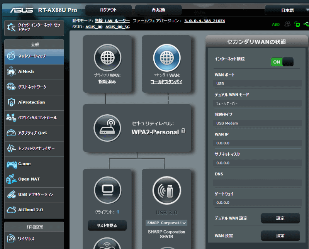The height and width of the screenshot is (249, 309).
Task: Open the AiMesh menu item
Action: point(34,72)
